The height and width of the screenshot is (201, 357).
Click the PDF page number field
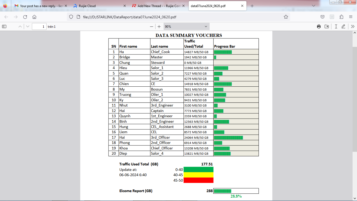click(39, 26)
